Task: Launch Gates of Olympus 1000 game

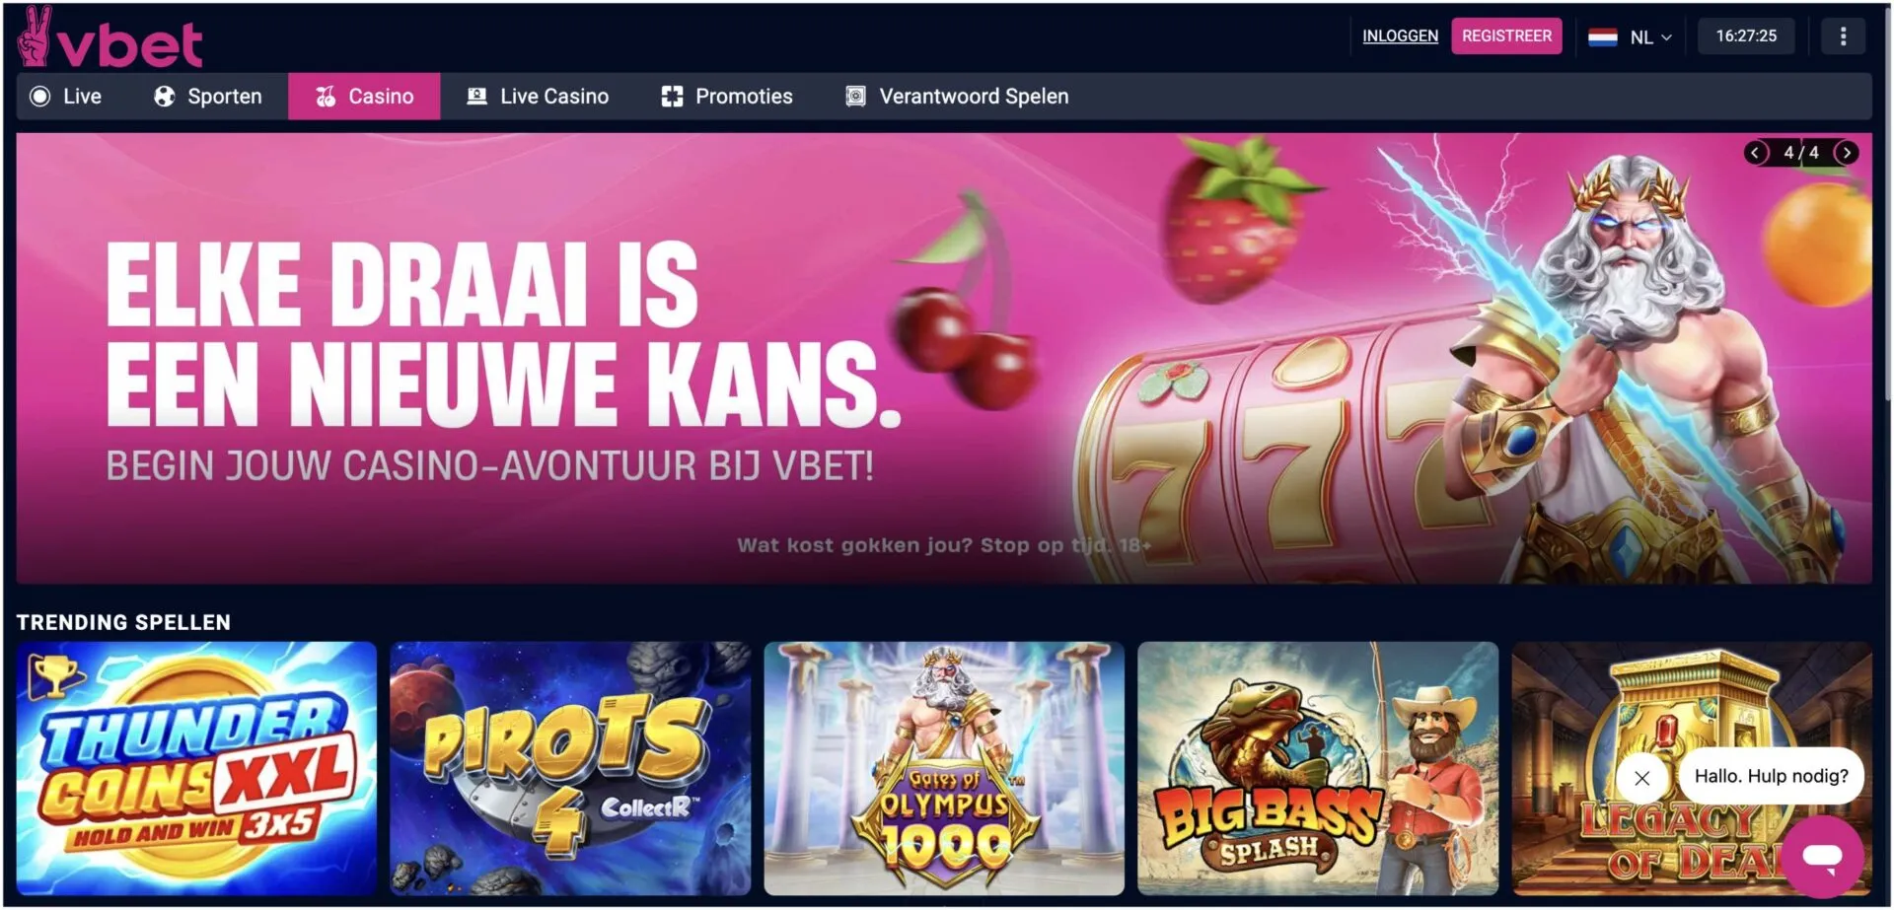Action: pyautogui.click(x=944, y=769)
